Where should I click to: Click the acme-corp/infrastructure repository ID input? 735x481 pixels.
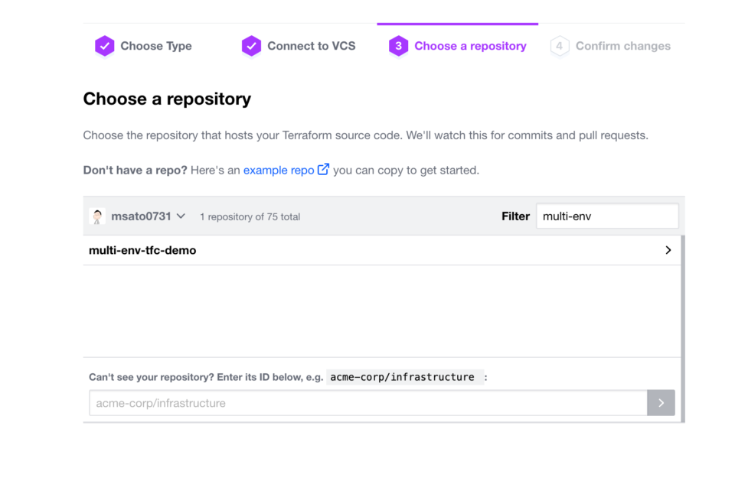[x=368, y=403]
